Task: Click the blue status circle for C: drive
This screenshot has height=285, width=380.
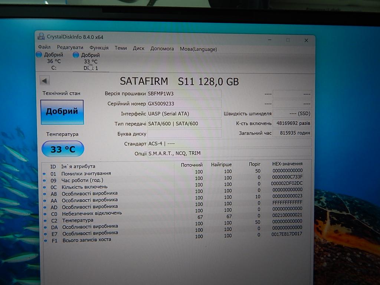Action: point(39,55)
